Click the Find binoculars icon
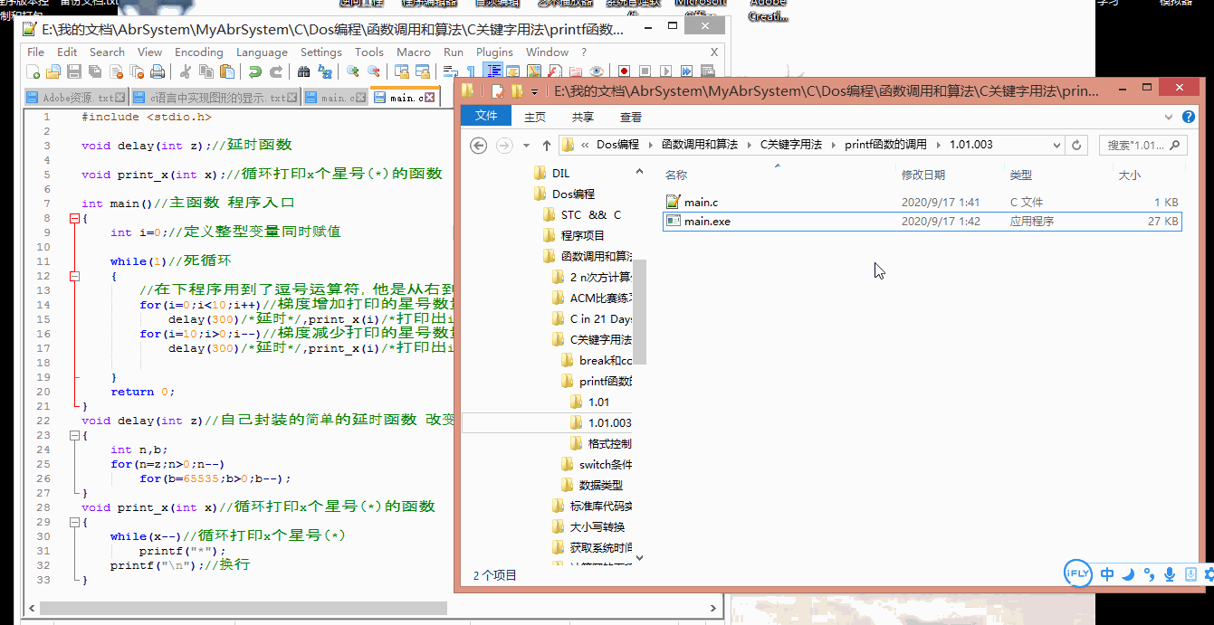This screenshot has height=625, width=1214. 303,72
